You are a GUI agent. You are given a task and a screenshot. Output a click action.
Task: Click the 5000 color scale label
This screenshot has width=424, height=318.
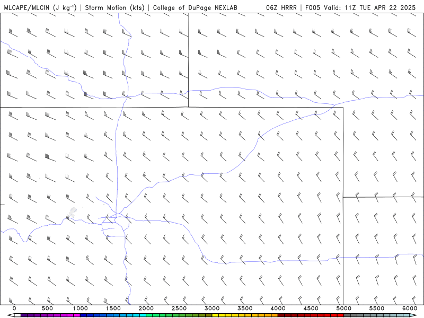[343, 308]
